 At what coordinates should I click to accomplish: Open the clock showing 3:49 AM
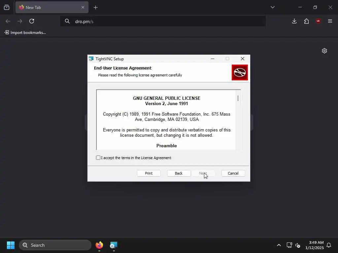(x=315, y=245)
